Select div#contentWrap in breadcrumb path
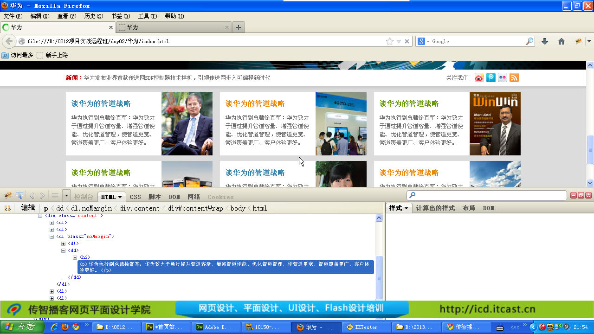The height and width of the screenshot is (334, 594). 195,208
